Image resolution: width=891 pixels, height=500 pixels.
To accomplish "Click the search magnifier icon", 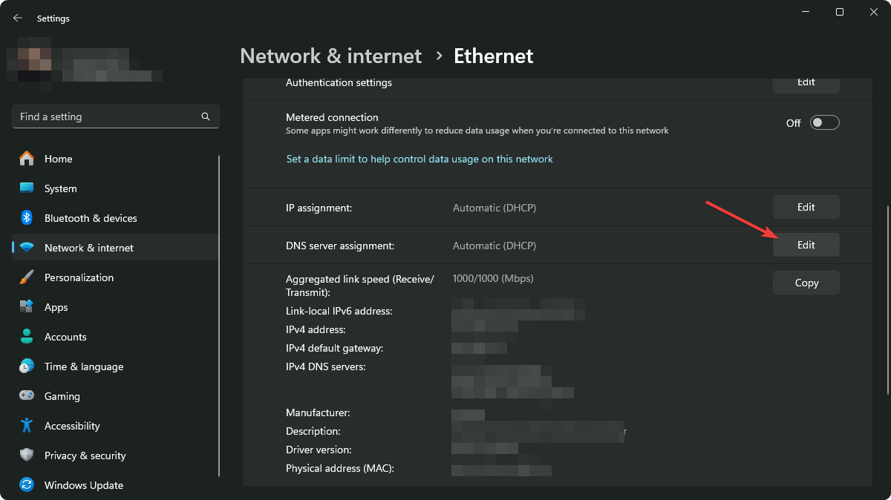I will pos(206,116).
